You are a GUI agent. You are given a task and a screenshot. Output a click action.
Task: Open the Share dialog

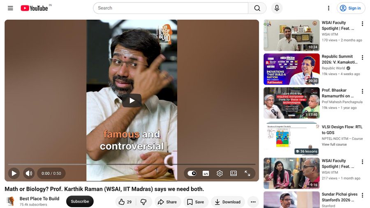(168, 202)
